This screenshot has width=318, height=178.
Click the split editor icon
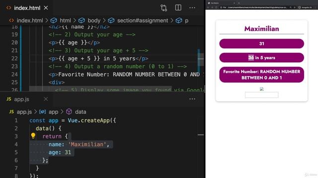(x=178, y=8)
